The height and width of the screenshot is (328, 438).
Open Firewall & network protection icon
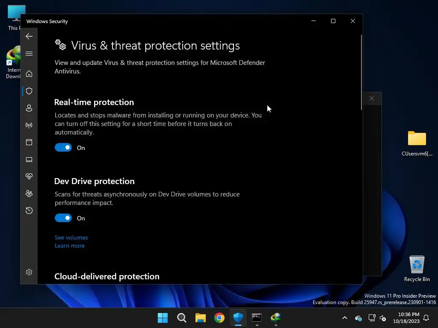click(x=29, y=125)
